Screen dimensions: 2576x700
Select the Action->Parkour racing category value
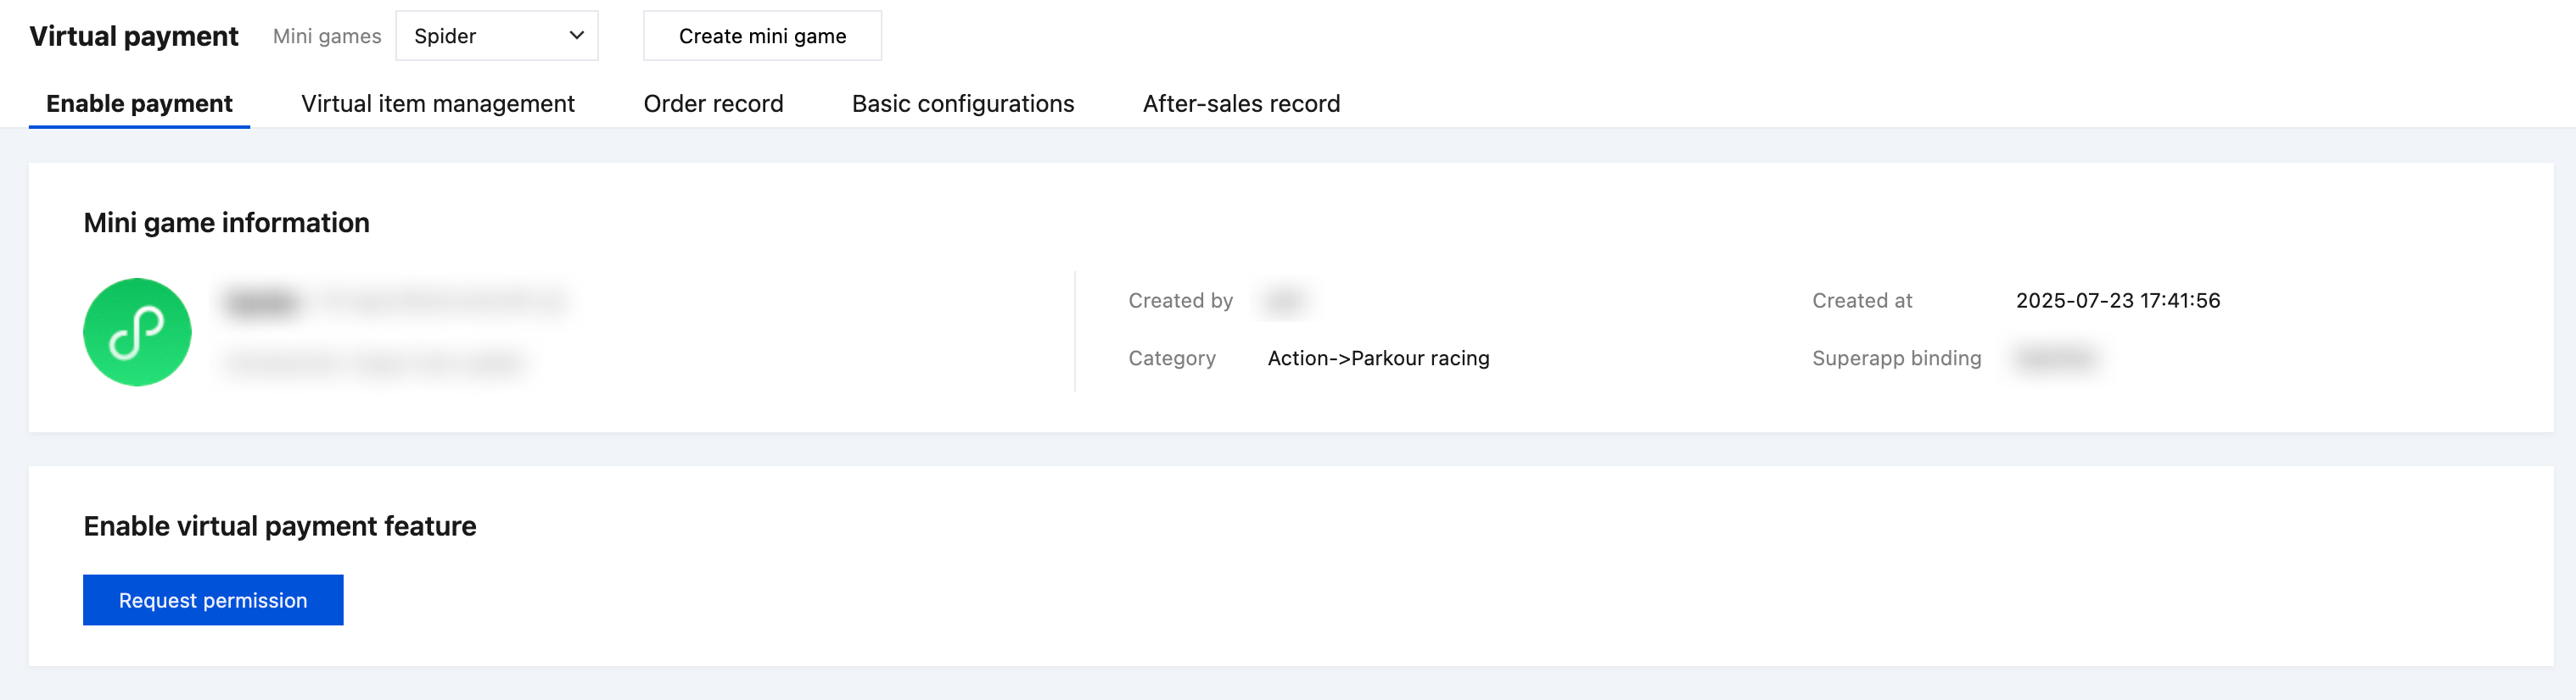[x=1378, y=358]
